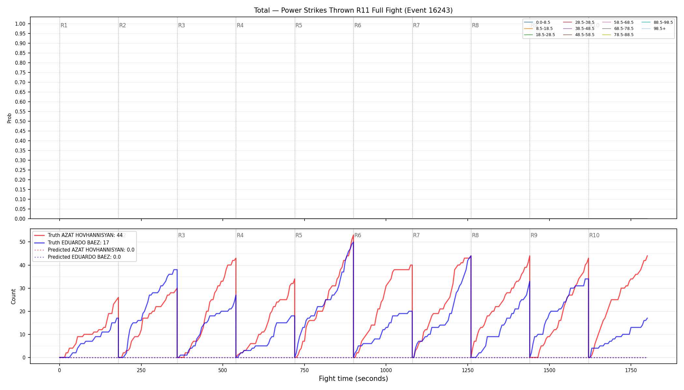Click 'Truth EDUARDO BAEZ: 17' legend label
Viewport: 684px width, 390px height.
click(x=78, y=243)
